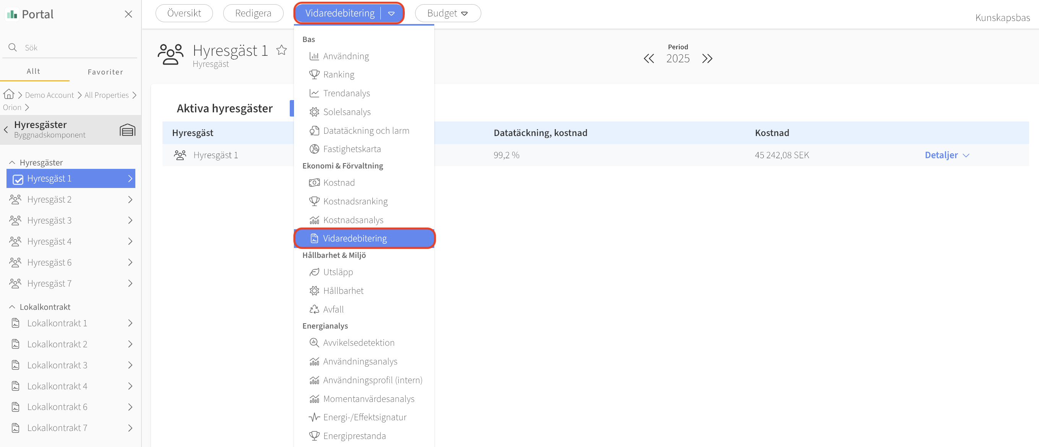The image size is (1039, 447).
Task: Open Momentanvärdesanalys menu item
Action: coord(364,398)
